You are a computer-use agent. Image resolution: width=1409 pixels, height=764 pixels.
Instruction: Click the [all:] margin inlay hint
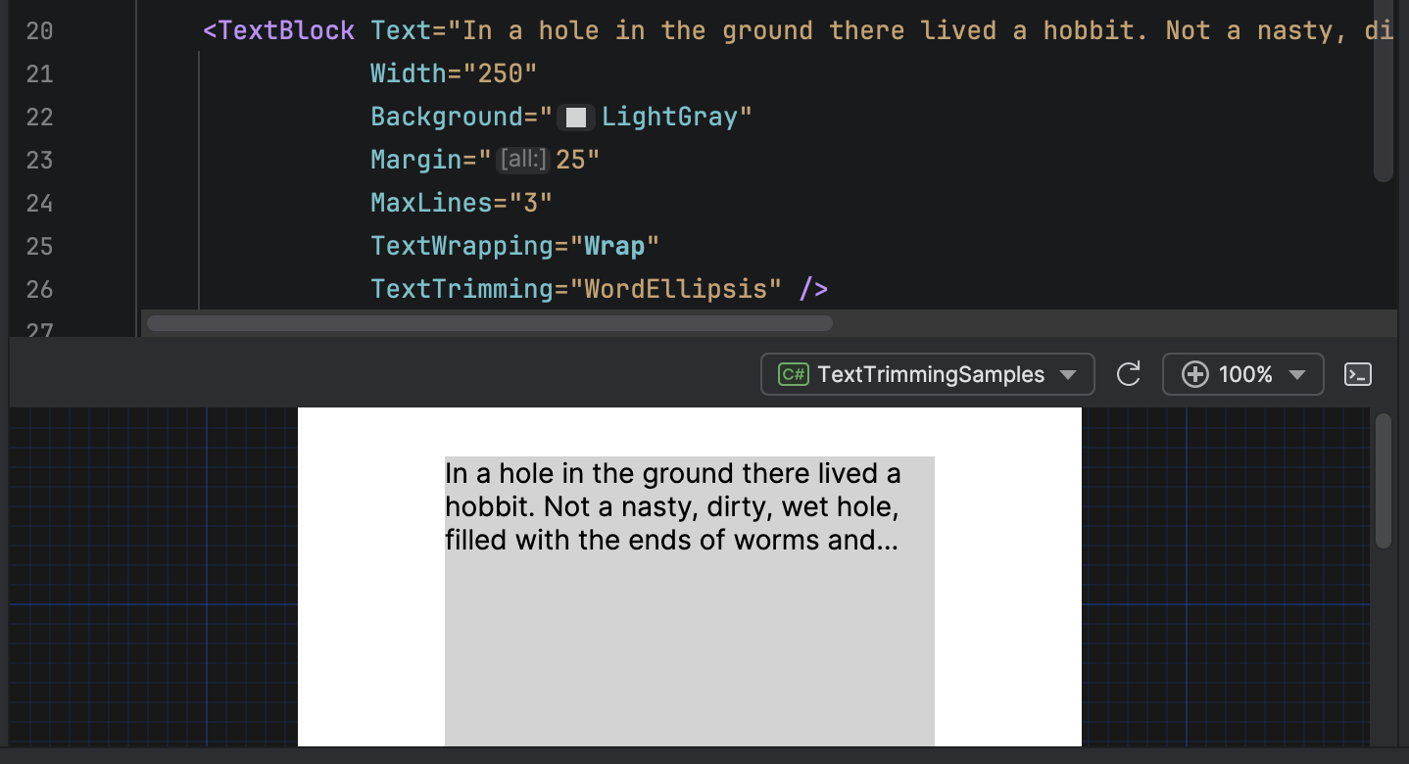point(523,159)
